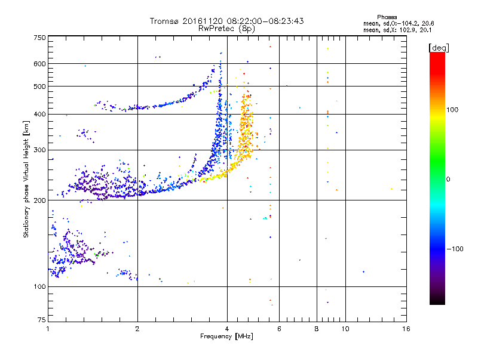Click the x-axis tick label '16'

406,329
